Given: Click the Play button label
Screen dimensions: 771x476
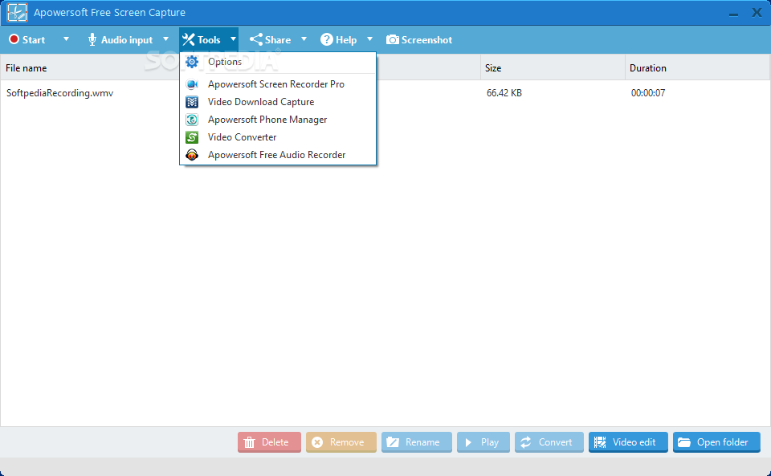Looking at the screenshot, I should click(490, 442).
